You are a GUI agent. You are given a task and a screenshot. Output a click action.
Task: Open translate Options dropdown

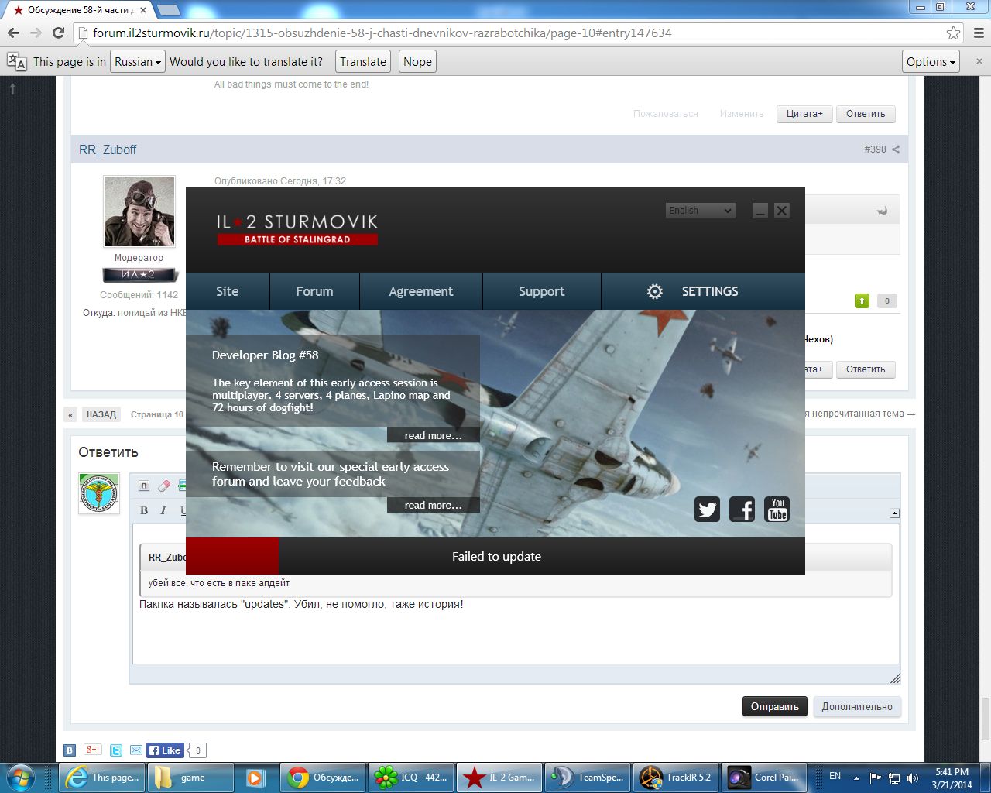(931, 61)
